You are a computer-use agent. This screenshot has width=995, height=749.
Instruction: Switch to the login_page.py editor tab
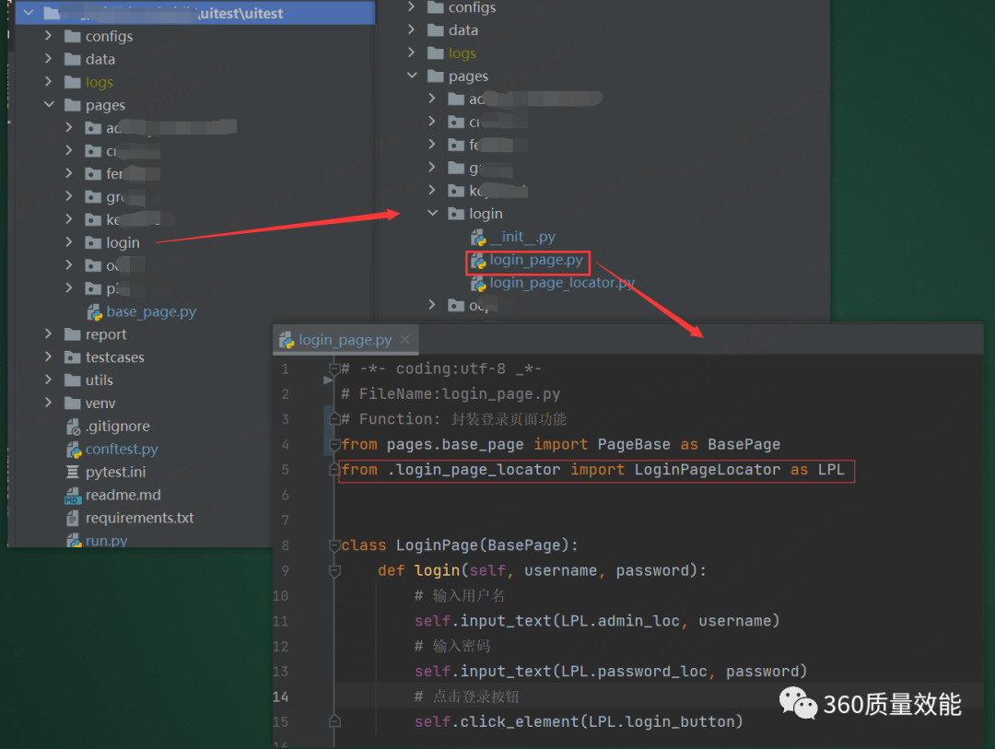(345, 340)
